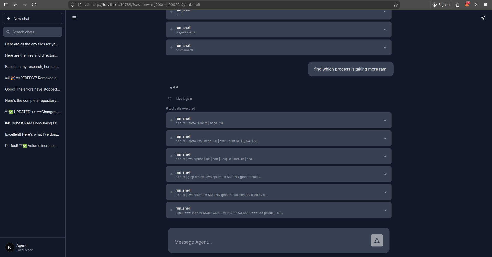Image resolution: width=492 pixels, height=257 pixels.
Task: Expand the TOP MEMORY CONSUMING PROCESSES command
Action: (x=385, y=210)
